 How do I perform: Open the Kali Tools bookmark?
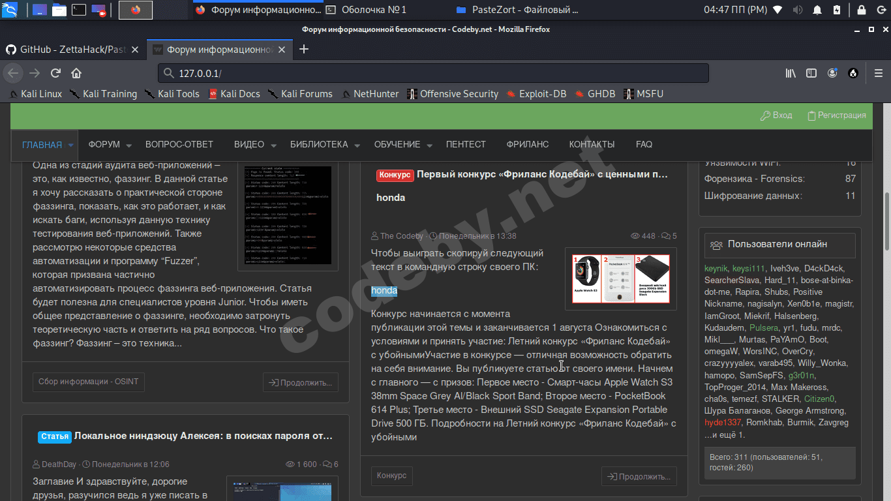[x=172, y=94]
